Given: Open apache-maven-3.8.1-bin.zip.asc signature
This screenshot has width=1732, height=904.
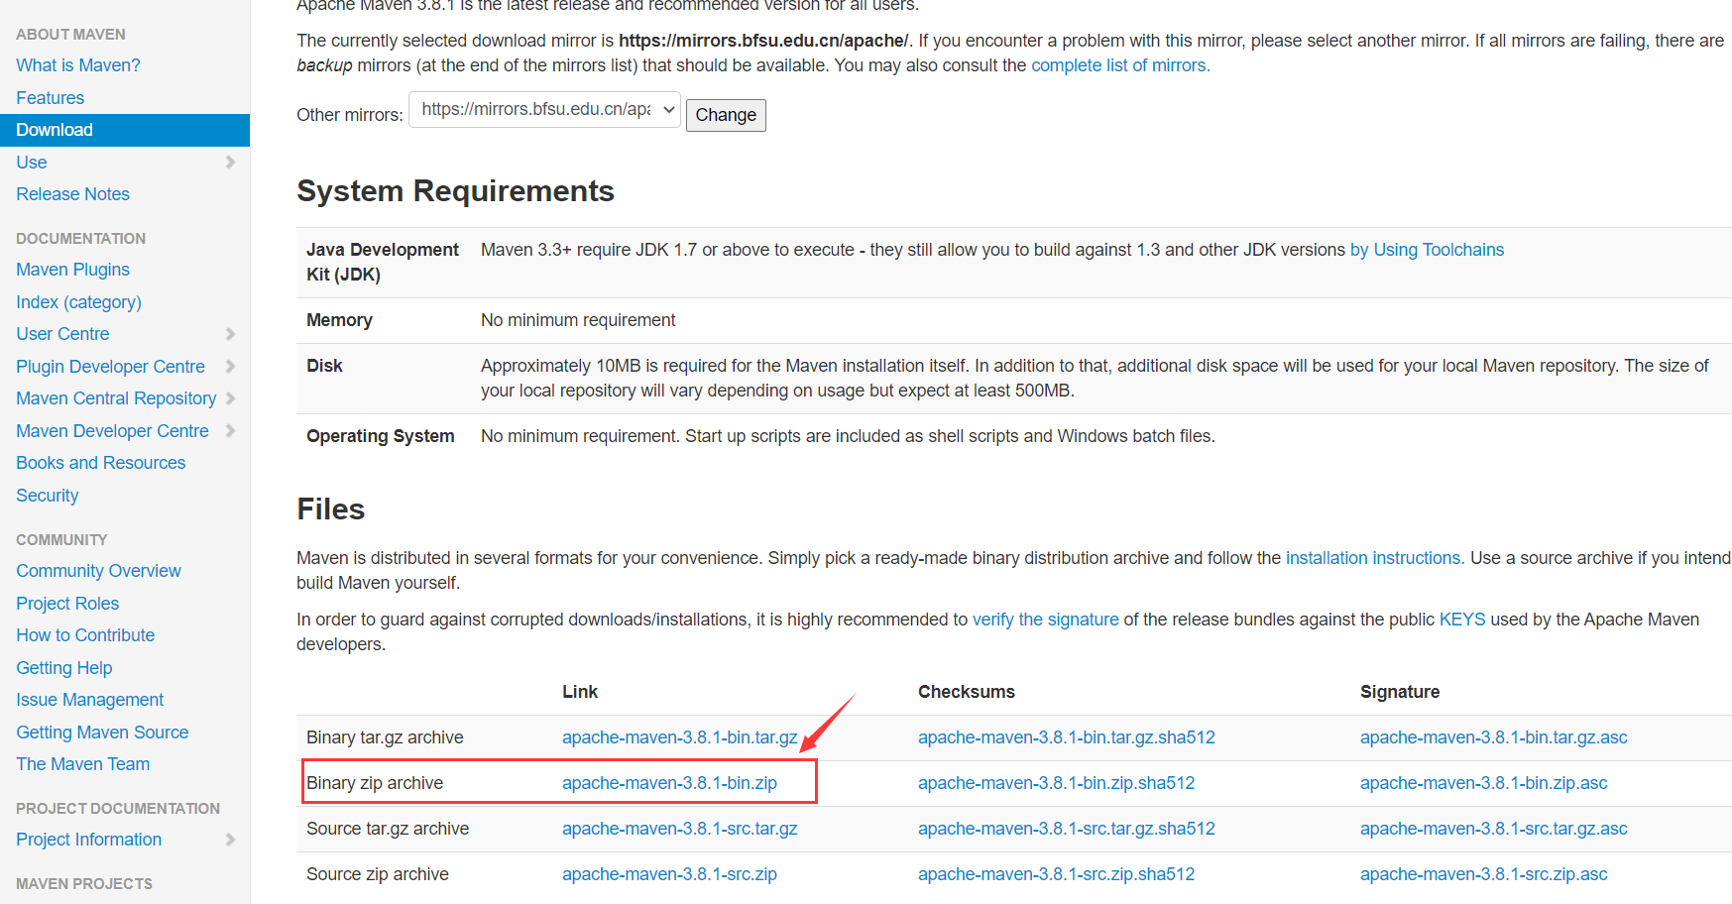Looking at the screenshot, I should [x=1484, y=783].
